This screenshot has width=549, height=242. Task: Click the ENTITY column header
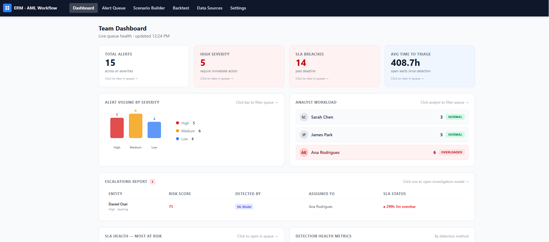(x=115, y=194)
